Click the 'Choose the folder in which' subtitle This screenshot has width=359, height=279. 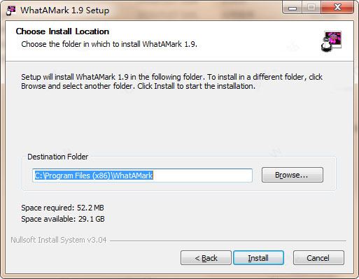point(109,44)
